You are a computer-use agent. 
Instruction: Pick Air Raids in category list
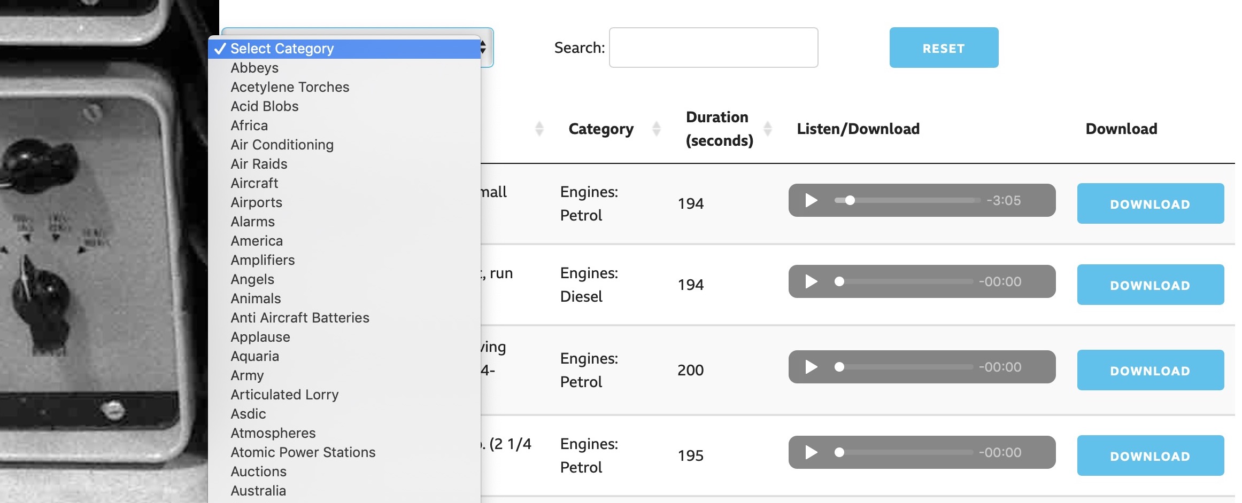point(259,164)
